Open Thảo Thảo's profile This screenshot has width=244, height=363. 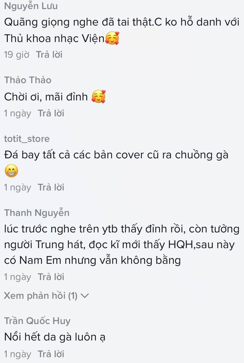coord(28,80)
